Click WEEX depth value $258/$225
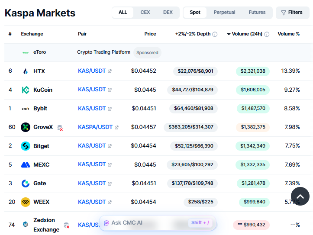 click(x=200, y=202)
